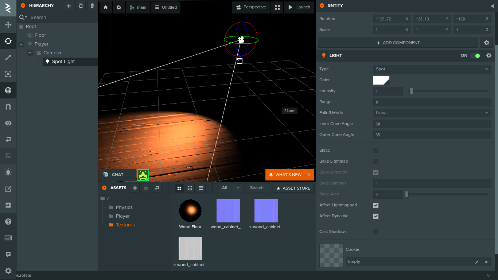Open the Physics assets folder
Viewport: 498px width, 280px height.
tap(124, 207)
